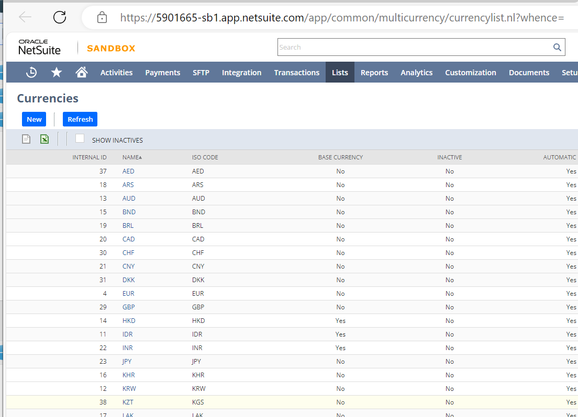
Task: Click the New button
Action: (x=34, y=119)
